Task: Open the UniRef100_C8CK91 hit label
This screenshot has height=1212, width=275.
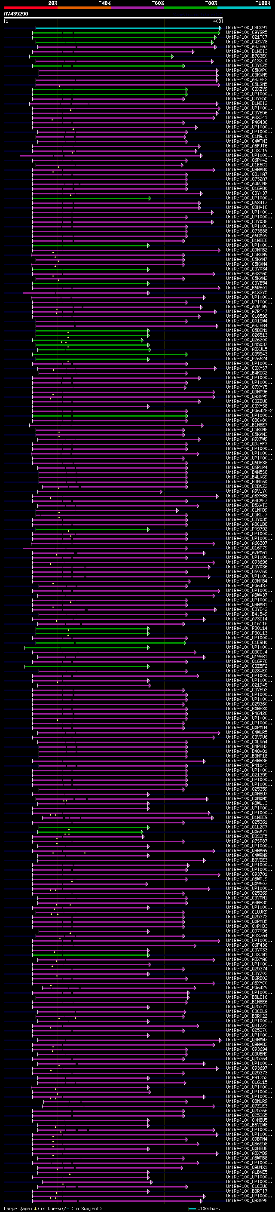Action: pos(247,28)
